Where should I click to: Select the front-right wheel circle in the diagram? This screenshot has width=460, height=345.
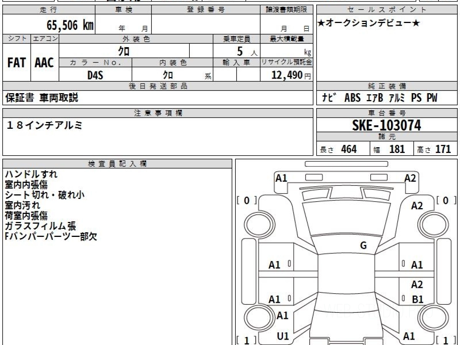tap(430, 223)
